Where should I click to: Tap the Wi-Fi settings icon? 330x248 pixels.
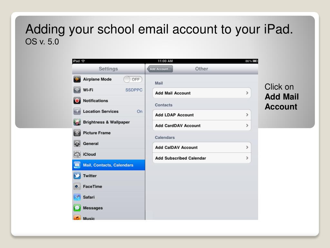click(77, 90)
